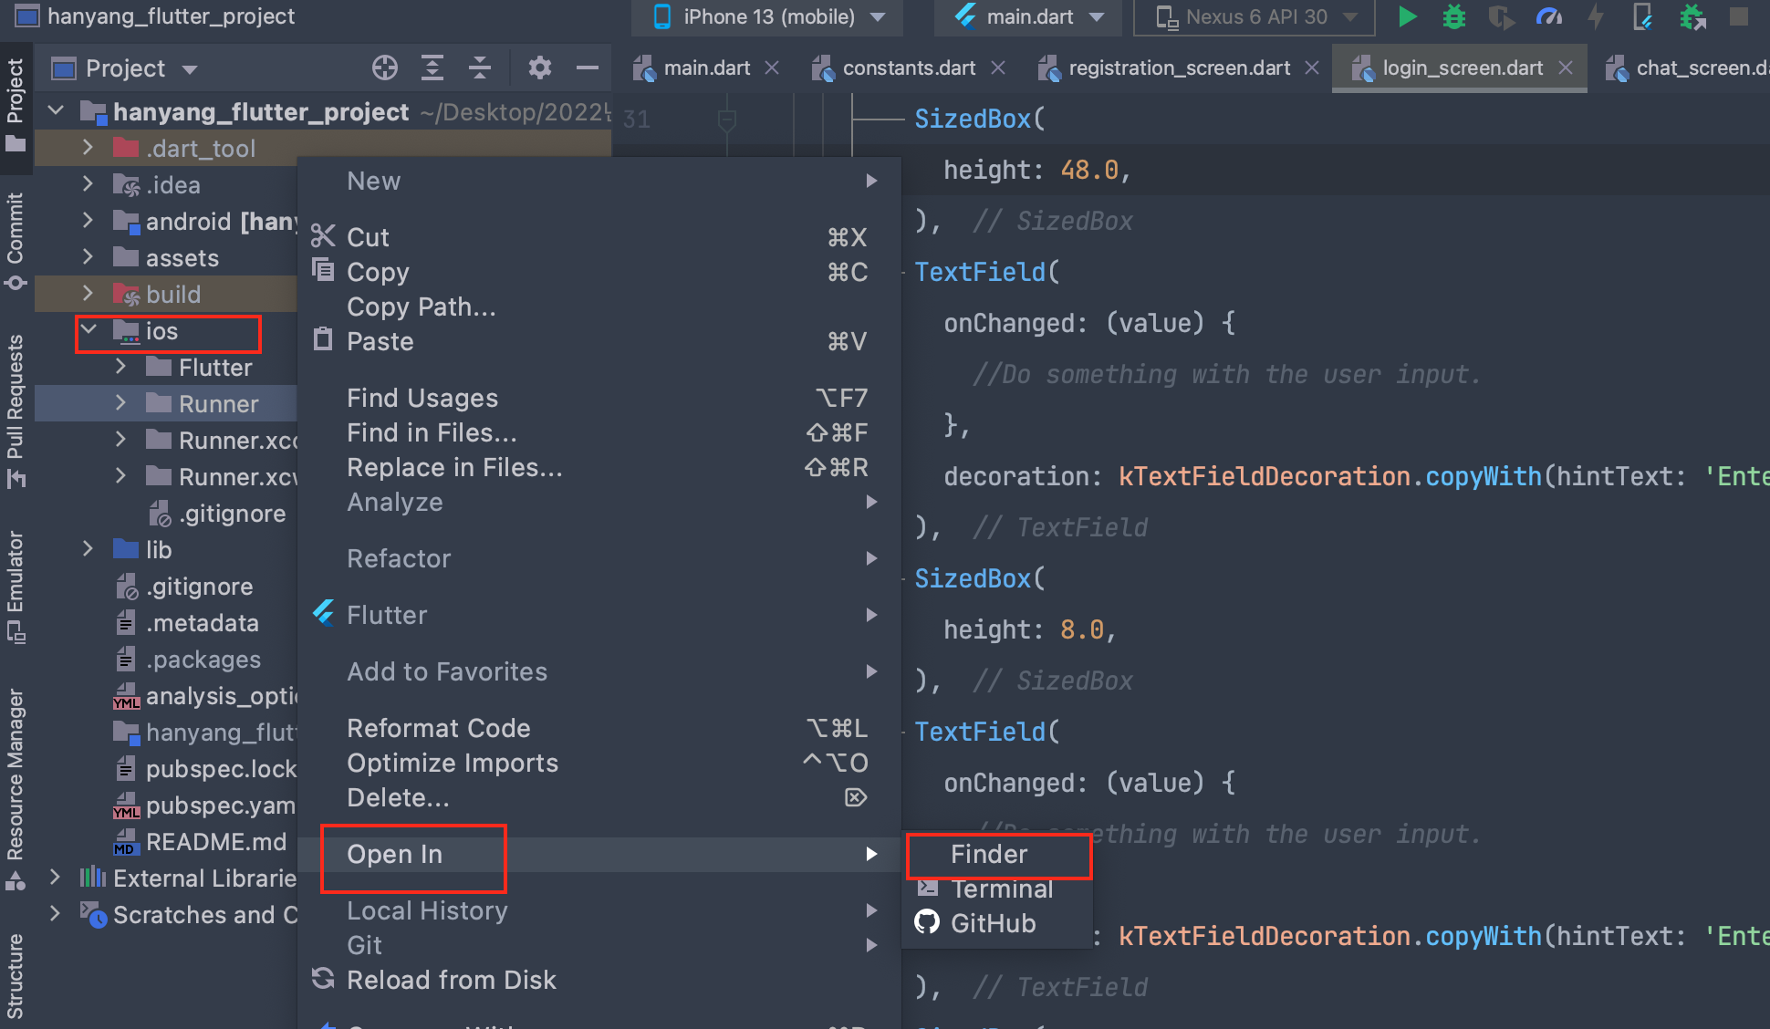The height and width of the screenshot is (1029, 1770).
Task: Click the Flutter Hot Reload lightning icon
Action: (x=1596, y=16)
